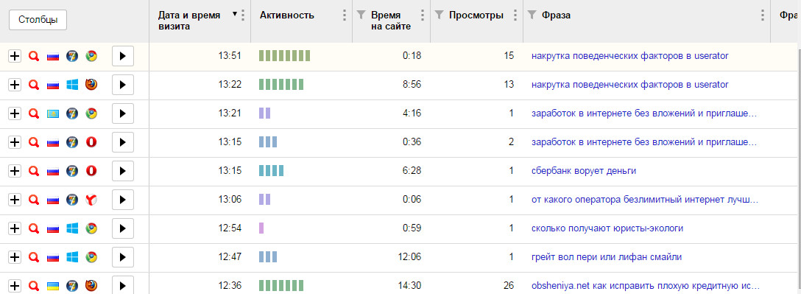This screenshot has height=294, width=801.
Task: Open the от какого оператора безлимитный интернет link
Action: tap(645, 200)
